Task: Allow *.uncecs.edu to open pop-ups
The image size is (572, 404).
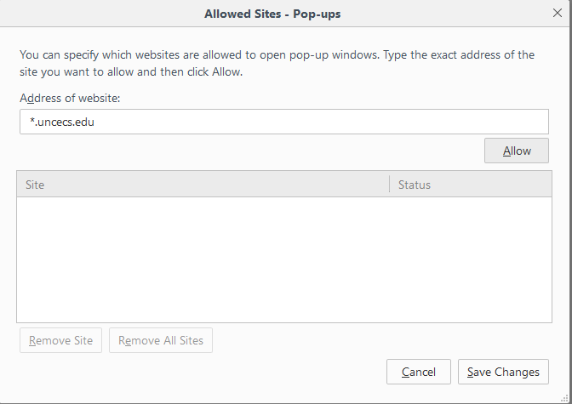Action: tap(517, 151)
